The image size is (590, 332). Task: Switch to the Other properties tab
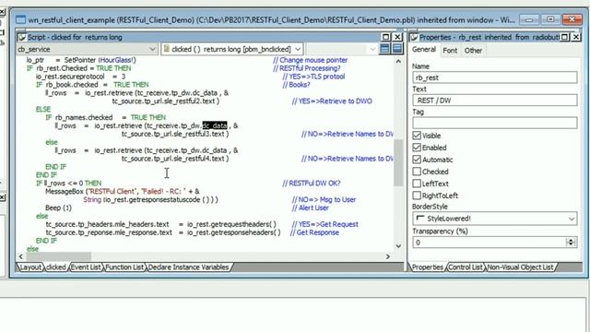point(473,51)
